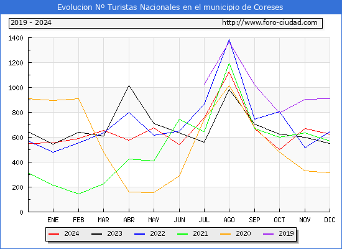342x249 pixels.
Task: Click the 400 y-axis value
Action: pos(17,162)
